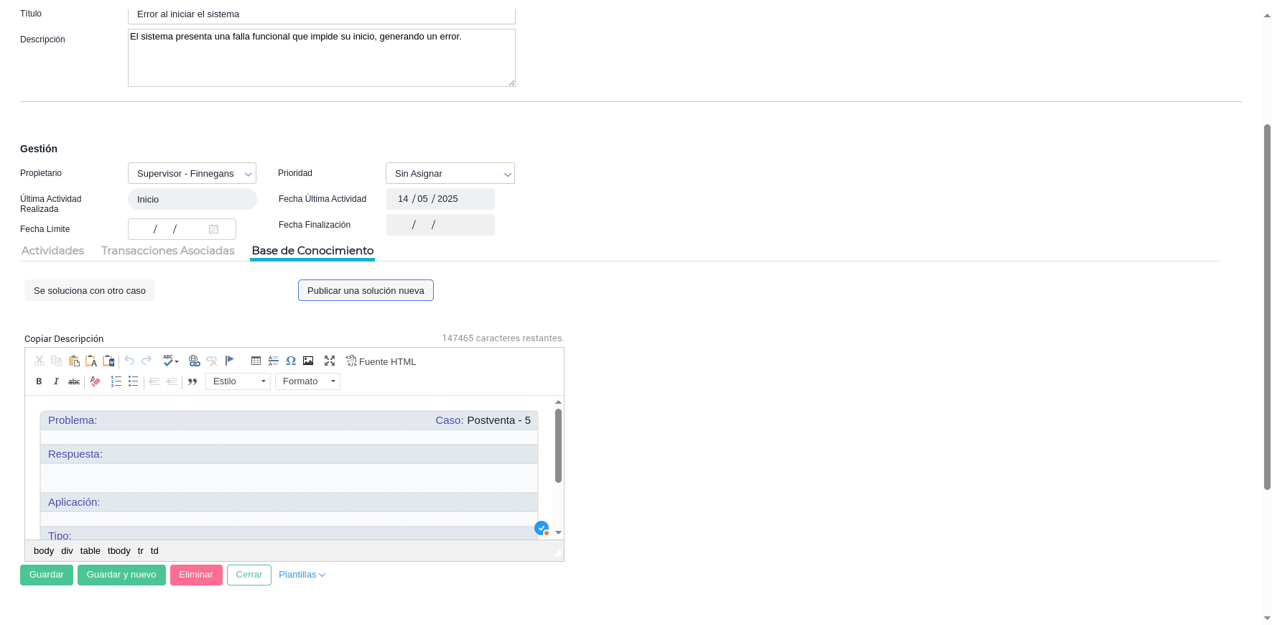Open the Estilo style combo box
1277x625 pixels.
pyautogui.click(x=238, y=381)
